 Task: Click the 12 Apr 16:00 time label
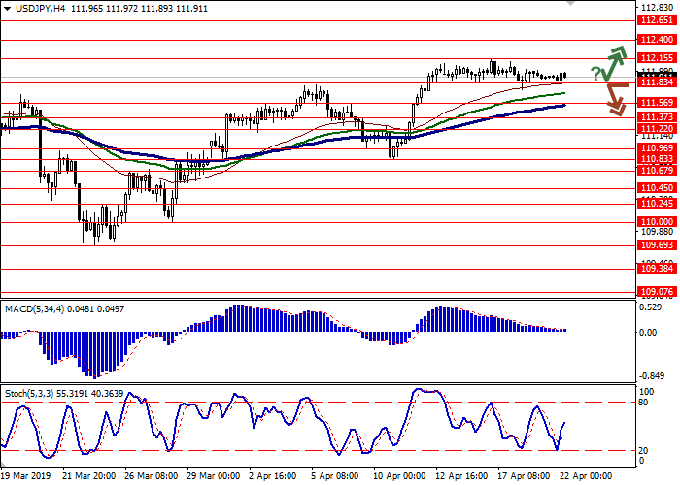click(x=461, y=477)
